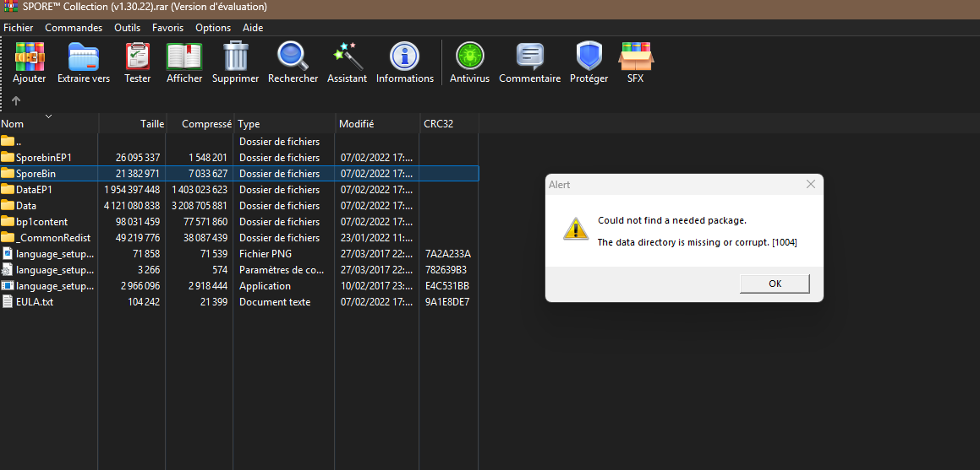Sort by the Modifié column header
980x470 pixels.
377,124
